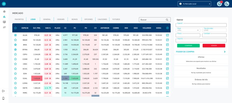Toggle favorite star for BYMA
The image size is (232, 103).
click(15, 49)
